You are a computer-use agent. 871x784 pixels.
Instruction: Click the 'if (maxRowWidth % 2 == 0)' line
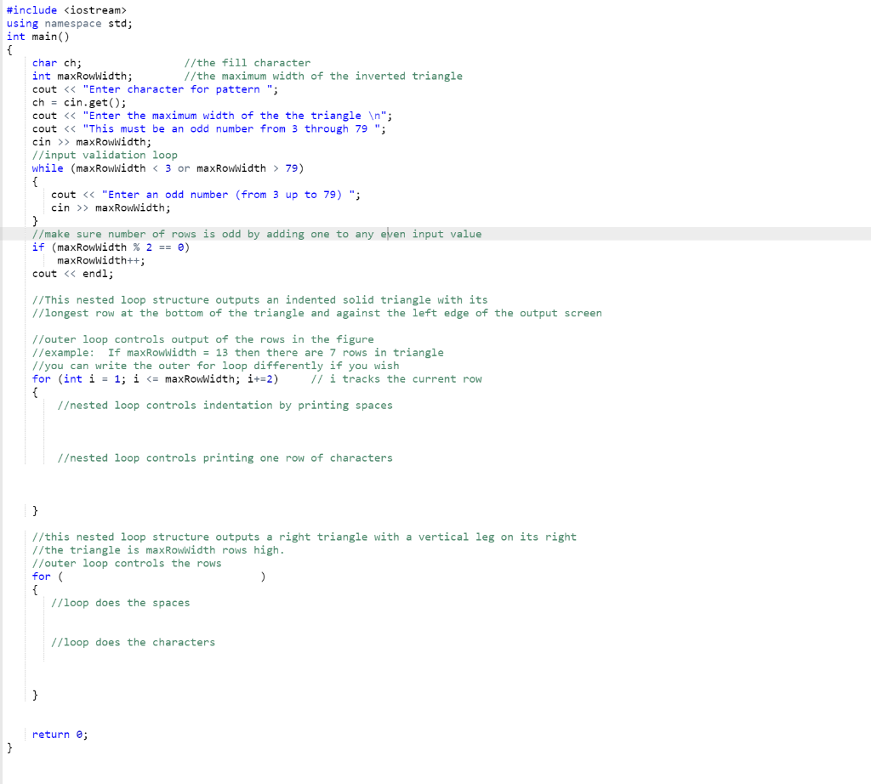pyautogui.click(x=111, y=247)
